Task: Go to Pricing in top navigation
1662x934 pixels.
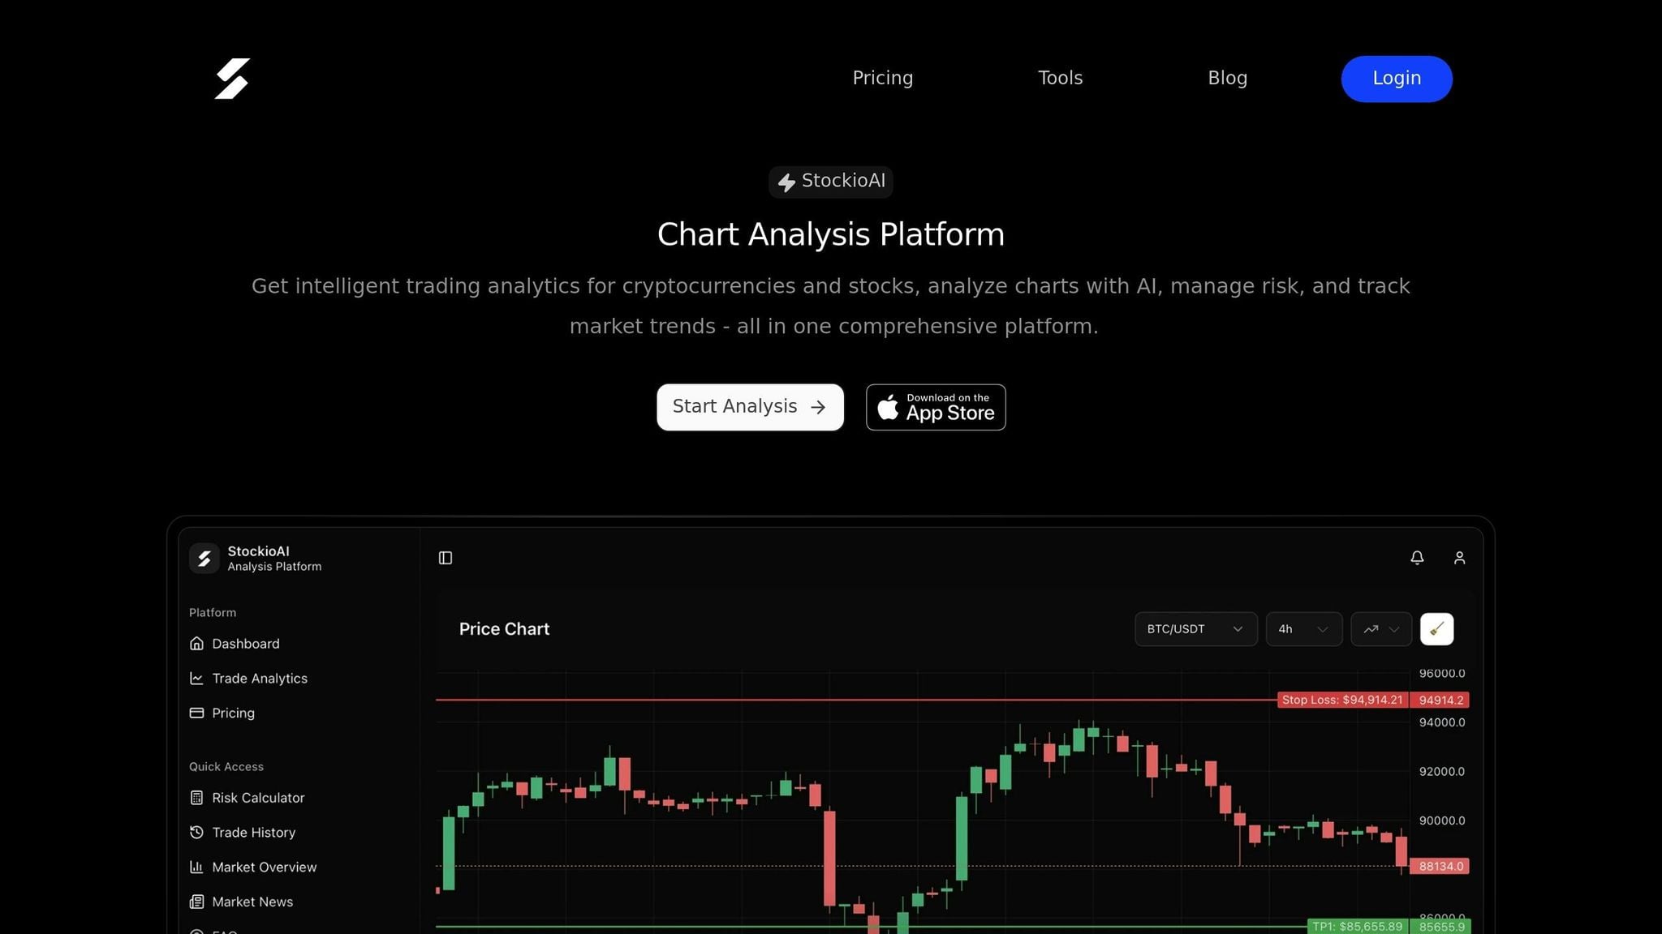Action: [x=882, y=79]
